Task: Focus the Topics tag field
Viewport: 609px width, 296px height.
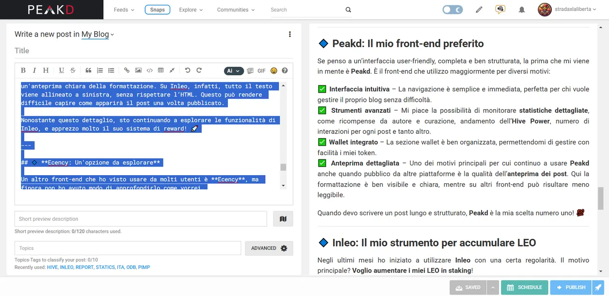Action: pyautogui.click(x=128, y=248)
